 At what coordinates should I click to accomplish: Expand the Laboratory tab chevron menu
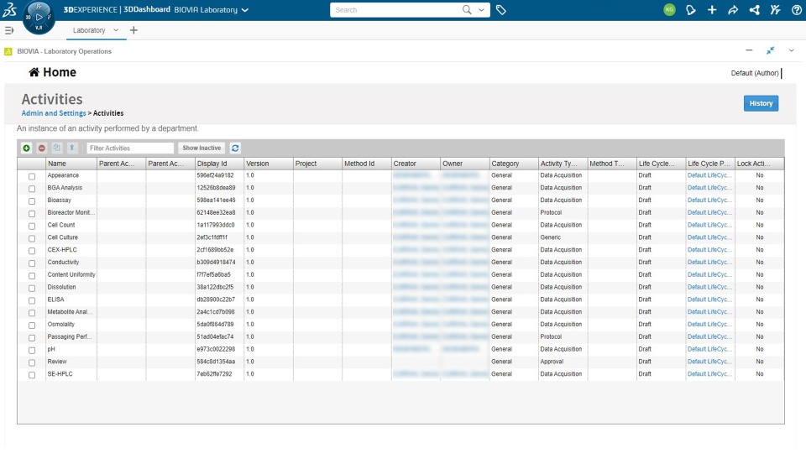pyautogui.click(x=116, y=30)
